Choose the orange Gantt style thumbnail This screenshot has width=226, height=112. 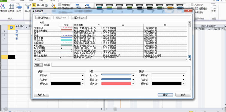pyautogui.click(x=170, y=7)
